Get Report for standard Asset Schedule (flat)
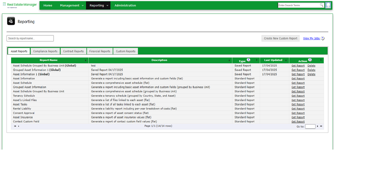This screenshot has height=196, width=390. 298,83
